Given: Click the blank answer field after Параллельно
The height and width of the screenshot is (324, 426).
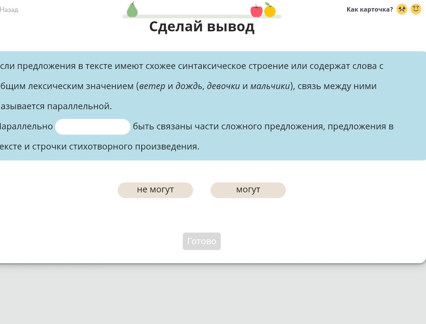Looking at the screenshot, I should [93, 127].
